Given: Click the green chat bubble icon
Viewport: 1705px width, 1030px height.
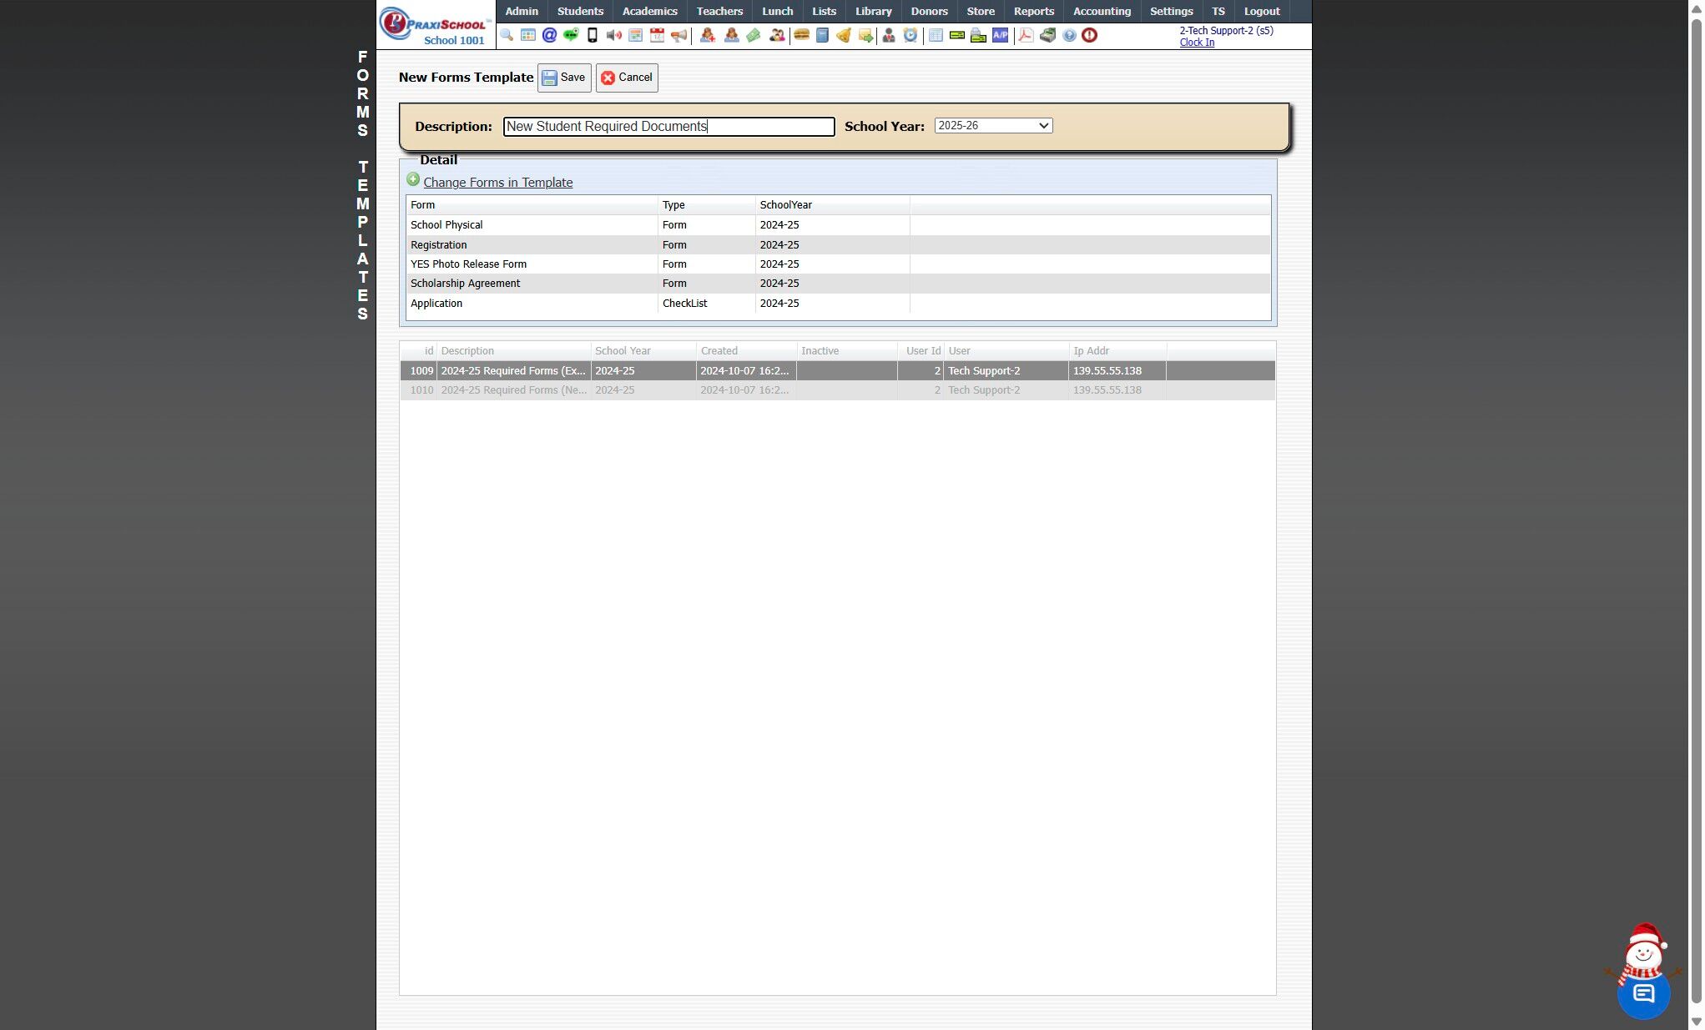Looking at the screenshot, I should [571, 35].
